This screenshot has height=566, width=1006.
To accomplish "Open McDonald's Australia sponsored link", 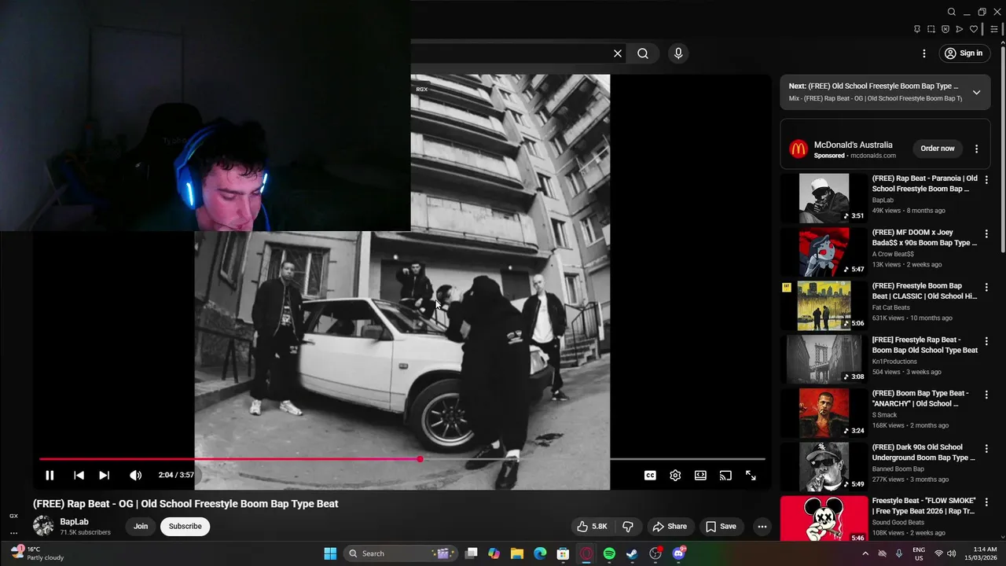I will coord(854,145).
